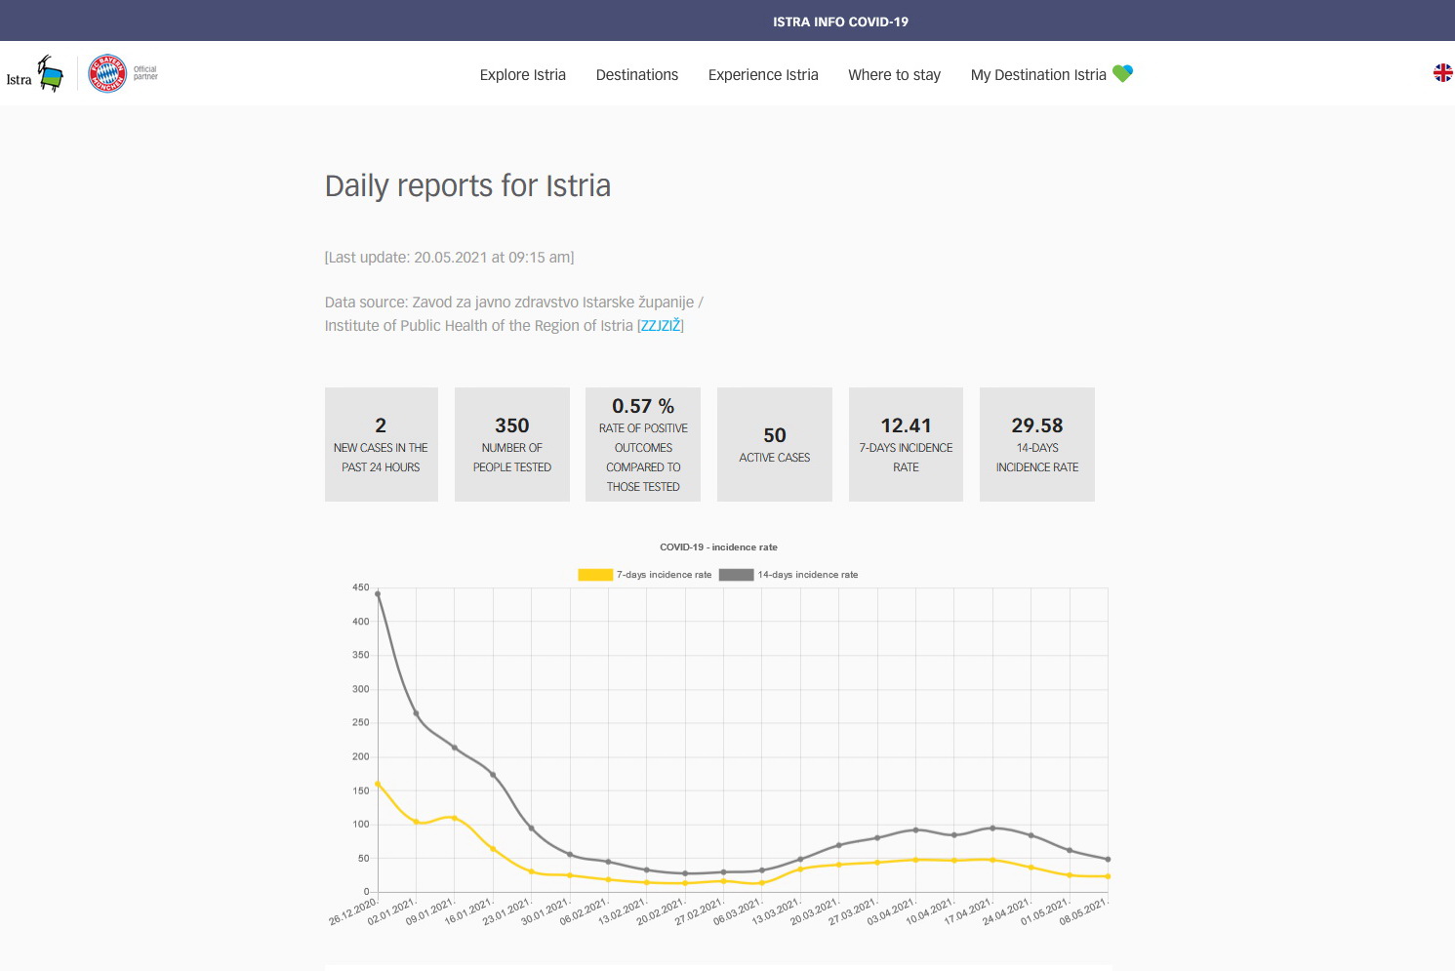The image size is (1455, 971).
Task: Click the heart icon beside My Destination Istria
Action: (x=1122, y=73)
